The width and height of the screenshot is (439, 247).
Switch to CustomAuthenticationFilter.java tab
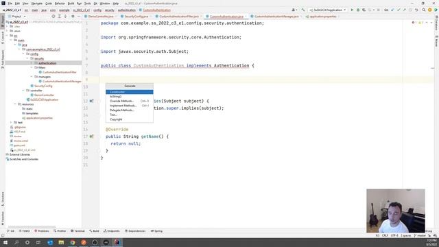coord(178,16)
